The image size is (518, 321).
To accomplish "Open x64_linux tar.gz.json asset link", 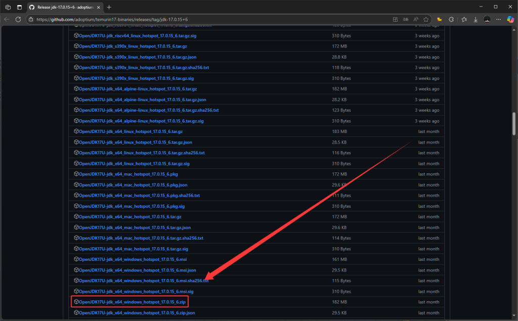I will (x=136, y=143).
